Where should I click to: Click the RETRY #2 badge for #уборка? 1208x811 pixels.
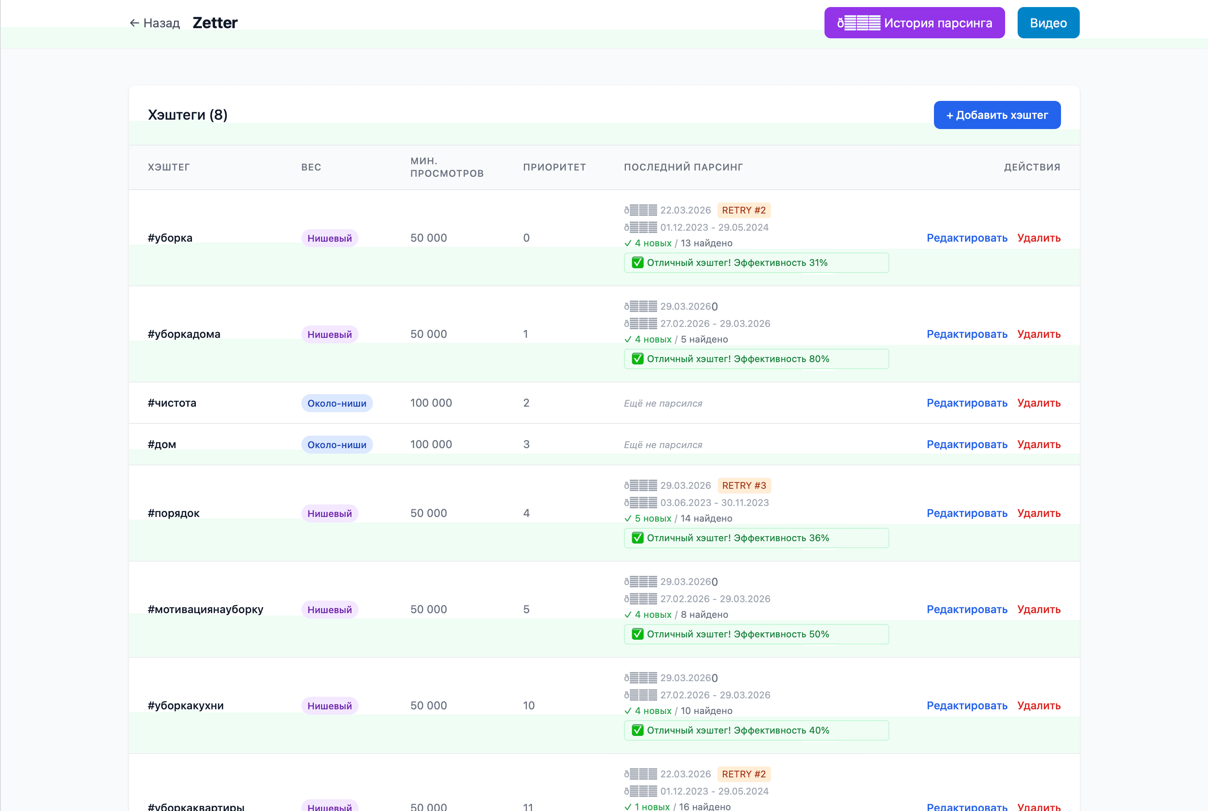coord(743,210)
